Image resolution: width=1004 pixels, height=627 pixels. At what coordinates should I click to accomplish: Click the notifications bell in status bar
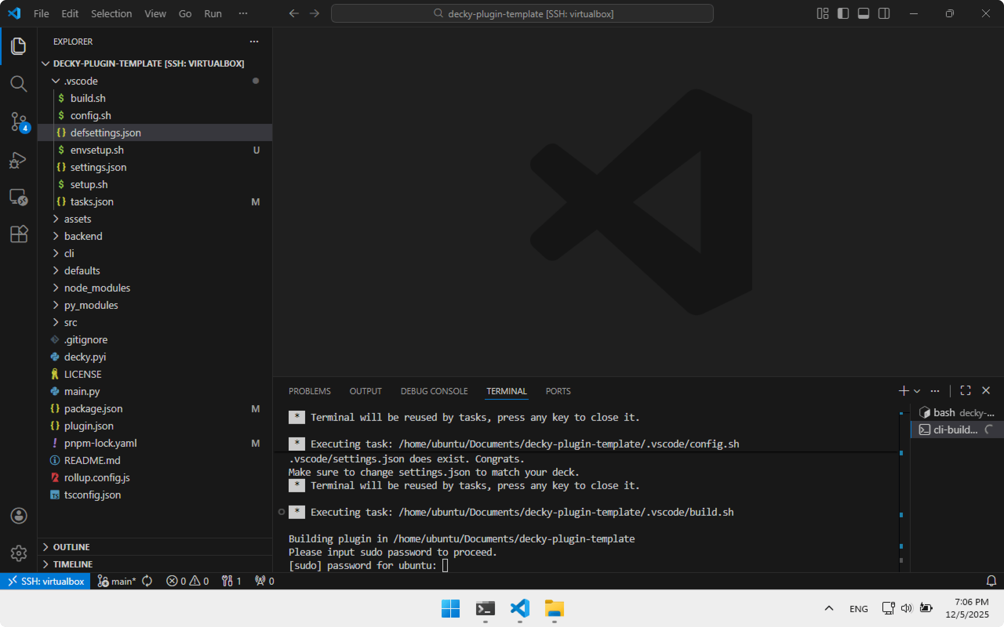click(991, 581)
